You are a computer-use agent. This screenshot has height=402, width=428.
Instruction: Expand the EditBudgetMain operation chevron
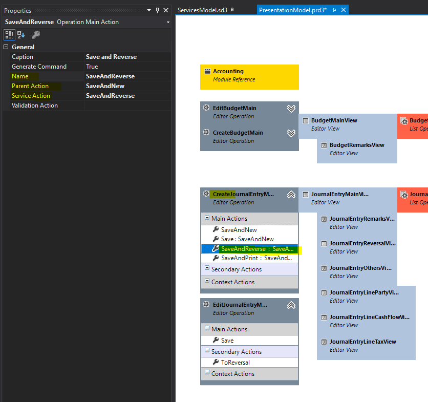291,109
